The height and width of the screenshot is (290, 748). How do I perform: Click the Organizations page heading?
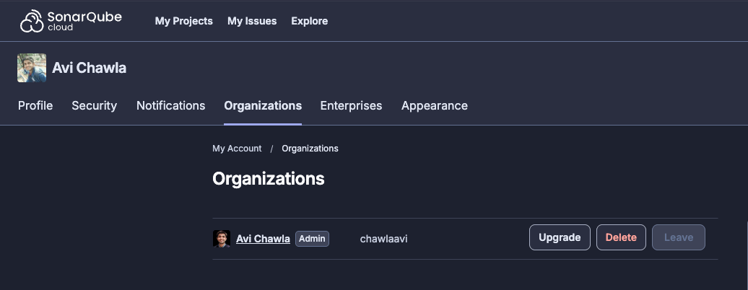(x=268, y=178)
